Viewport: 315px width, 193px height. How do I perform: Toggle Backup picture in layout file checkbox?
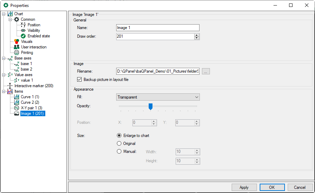tap(80, 80)
